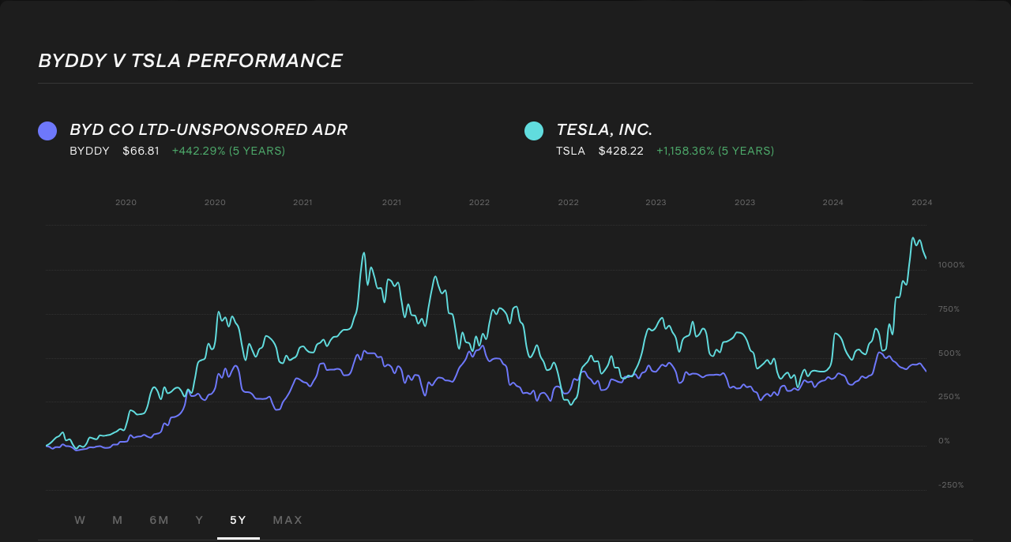
Task: Click the $66.81 BYDDY price
Action: [x=141, y=151]
